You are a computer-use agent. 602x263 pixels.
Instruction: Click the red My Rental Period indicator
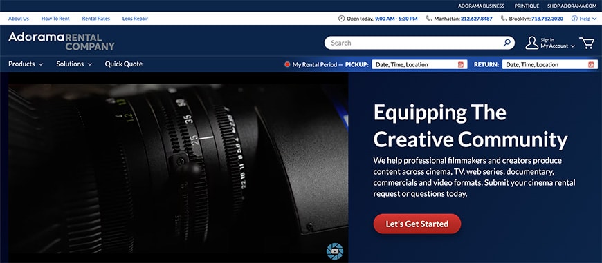point(287,64)
